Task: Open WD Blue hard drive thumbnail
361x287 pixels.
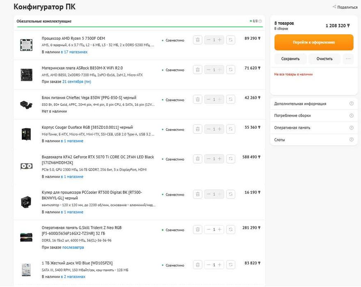Action: pyautogui.click(x=26, y=270)
